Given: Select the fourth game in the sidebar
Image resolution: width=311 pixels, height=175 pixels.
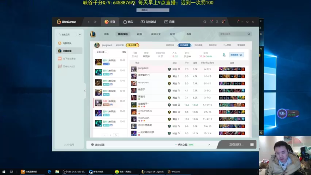Looking at the screenshot, I should coord(69,66).
